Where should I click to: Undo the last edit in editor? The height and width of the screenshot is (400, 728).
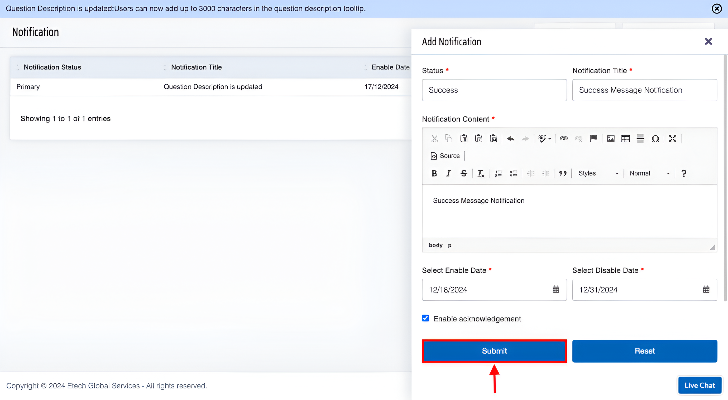click(510, 139)
